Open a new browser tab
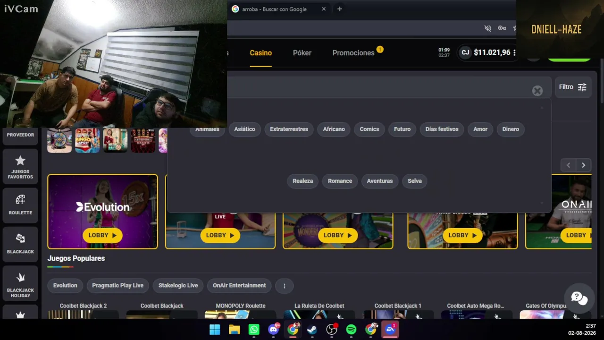 tap(339, 9)
